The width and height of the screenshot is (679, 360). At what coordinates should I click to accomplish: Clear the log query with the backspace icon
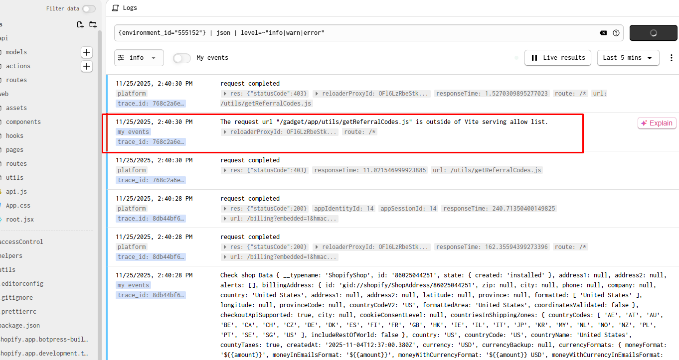tap(603, 33)
